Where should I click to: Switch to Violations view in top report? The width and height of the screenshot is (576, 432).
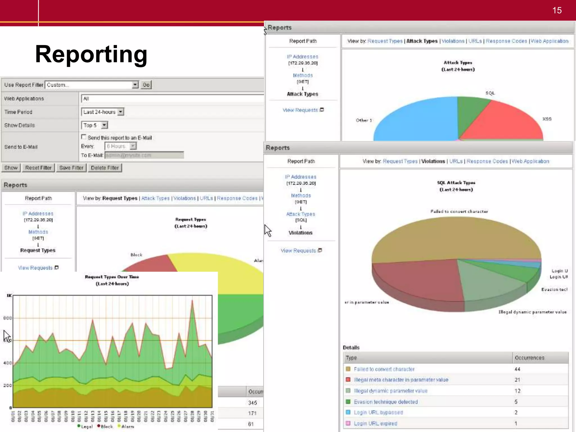pyautogui.click(x=453, y=41)
